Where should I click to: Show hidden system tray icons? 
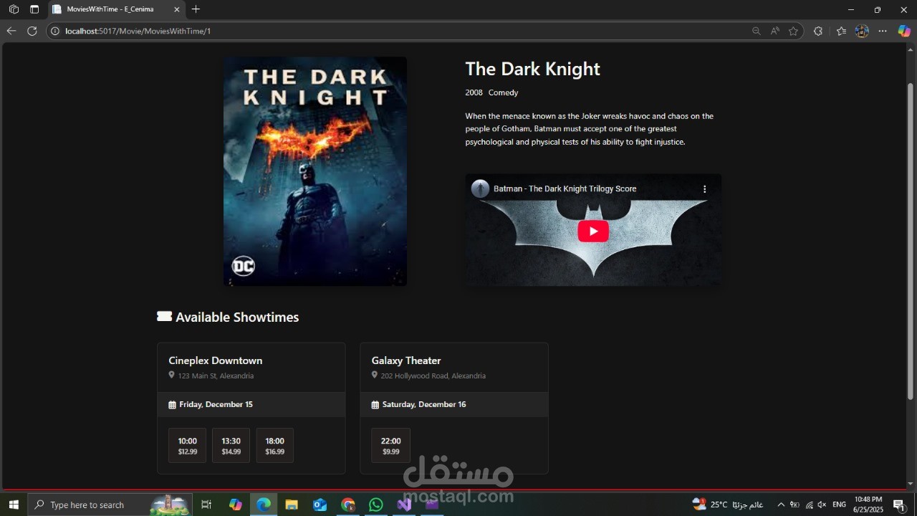click(x=781, y=505)
